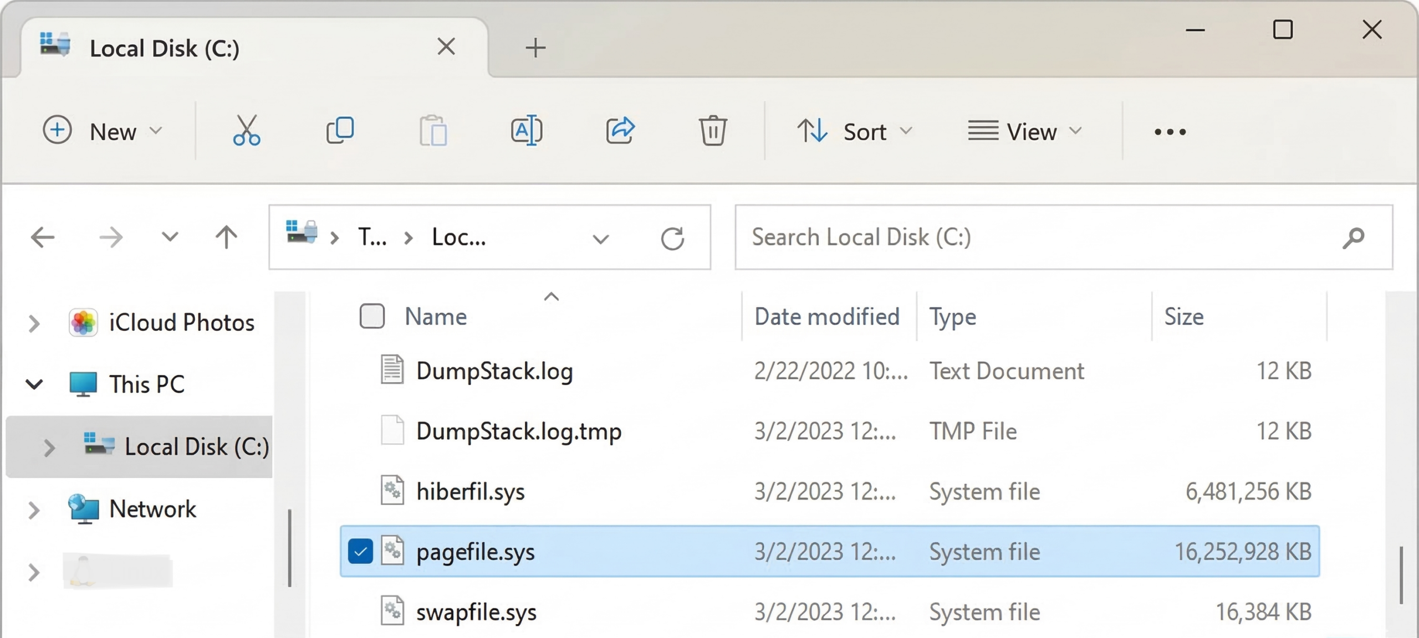
Task: Click the Cut icon in the toolbar
Action: pyautogui.click(x=248, y=131)
